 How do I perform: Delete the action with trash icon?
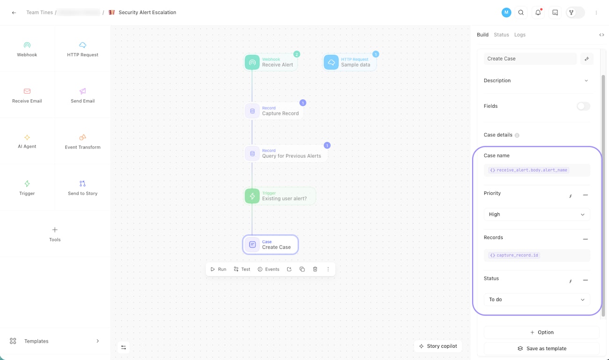pyautogui.click(x=315, y=269)
